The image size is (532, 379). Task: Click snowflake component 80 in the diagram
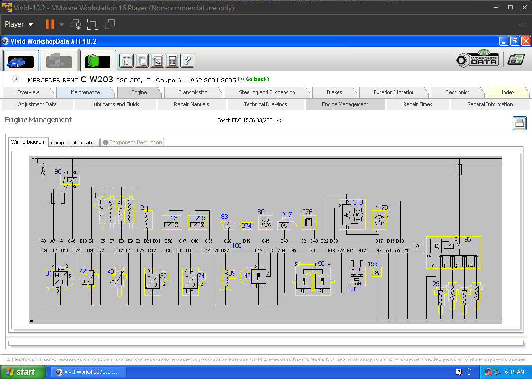[x=266, y=222]
